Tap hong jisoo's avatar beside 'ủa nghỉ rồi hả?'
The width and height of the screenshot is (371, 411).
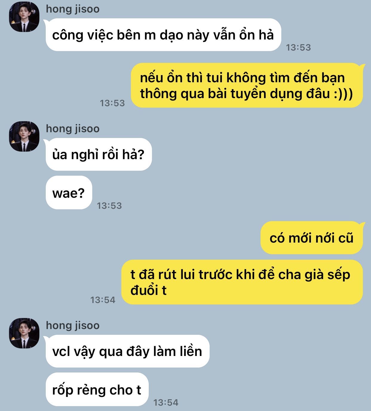24,136
